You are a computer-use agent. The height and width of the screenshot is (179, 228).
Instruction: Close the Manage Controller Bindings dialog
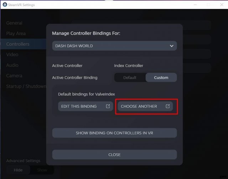click(x=114, y=155)
